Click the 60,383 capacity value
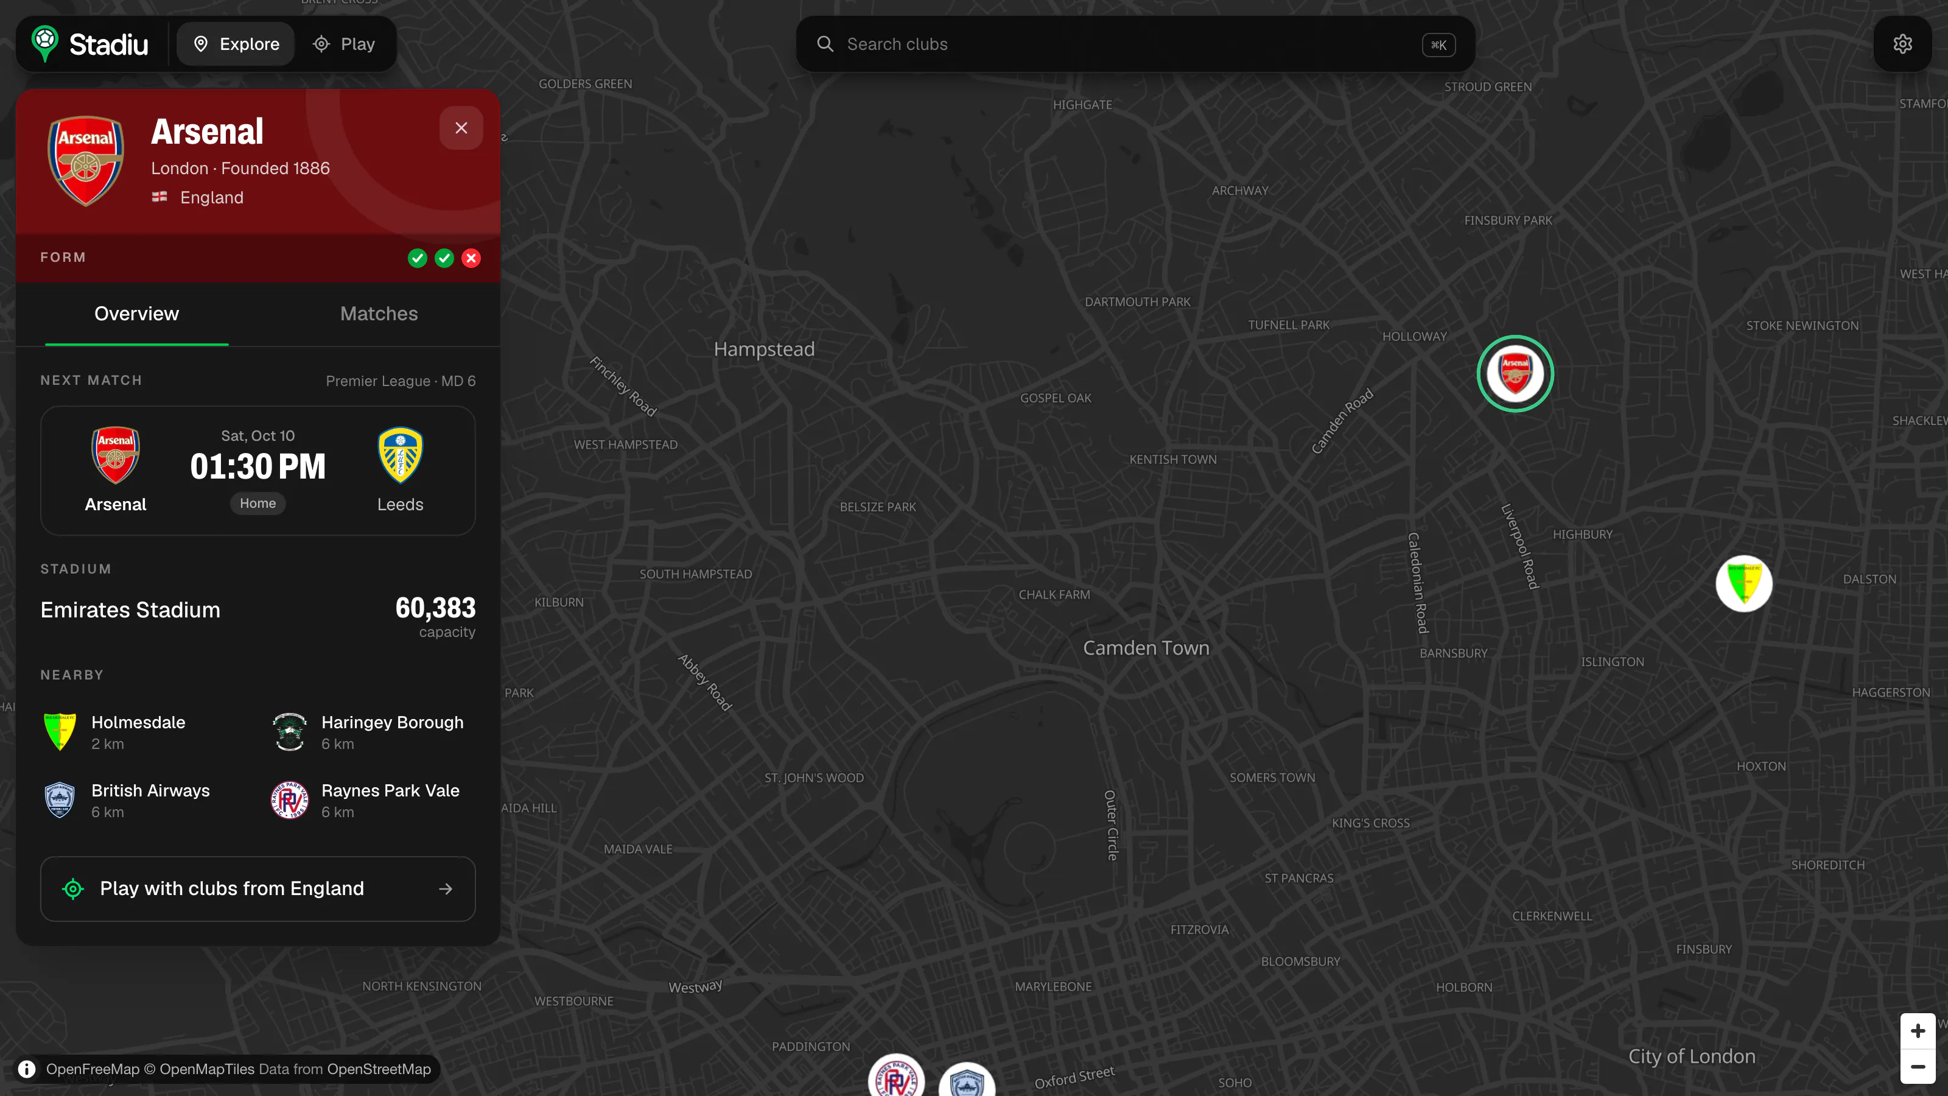The width and height of the screenshot is (1948, 1096). (x=436, y=608)
